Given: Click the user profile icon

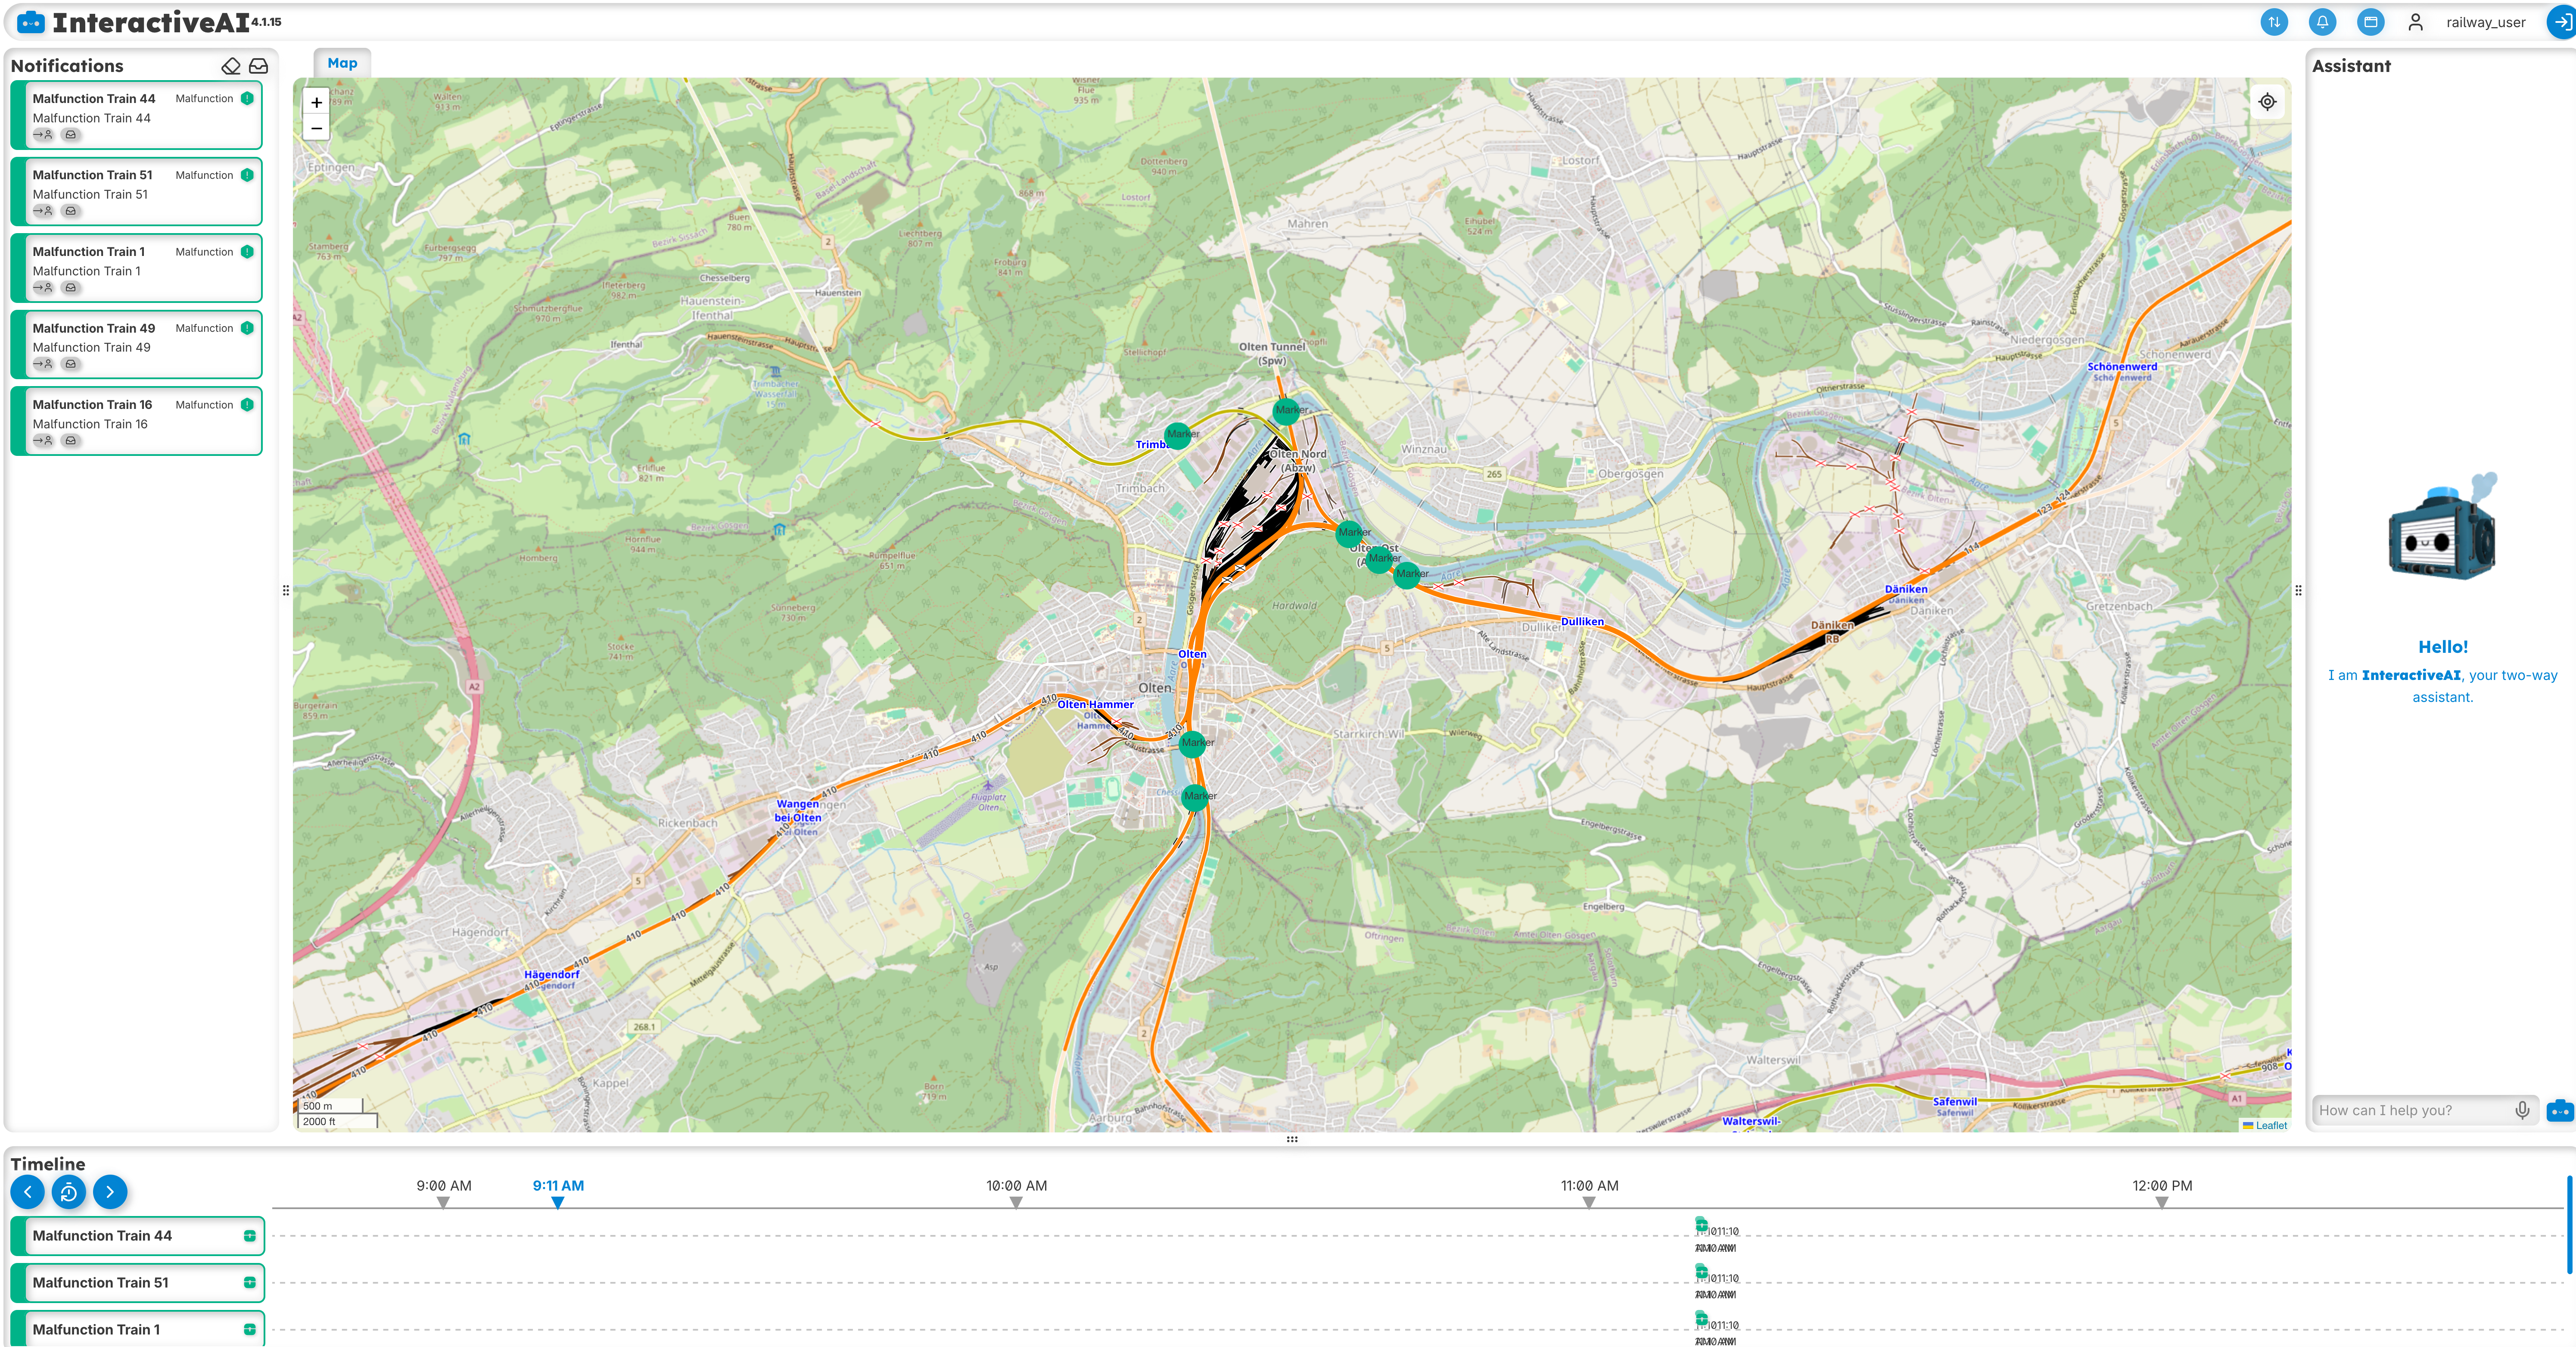Looking at the screenshot, I should [x=2415, y=22].
